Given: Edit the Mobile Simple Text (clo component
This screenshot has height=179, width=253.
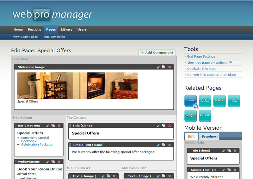Looking at the screenshot, I should [224, 170].
